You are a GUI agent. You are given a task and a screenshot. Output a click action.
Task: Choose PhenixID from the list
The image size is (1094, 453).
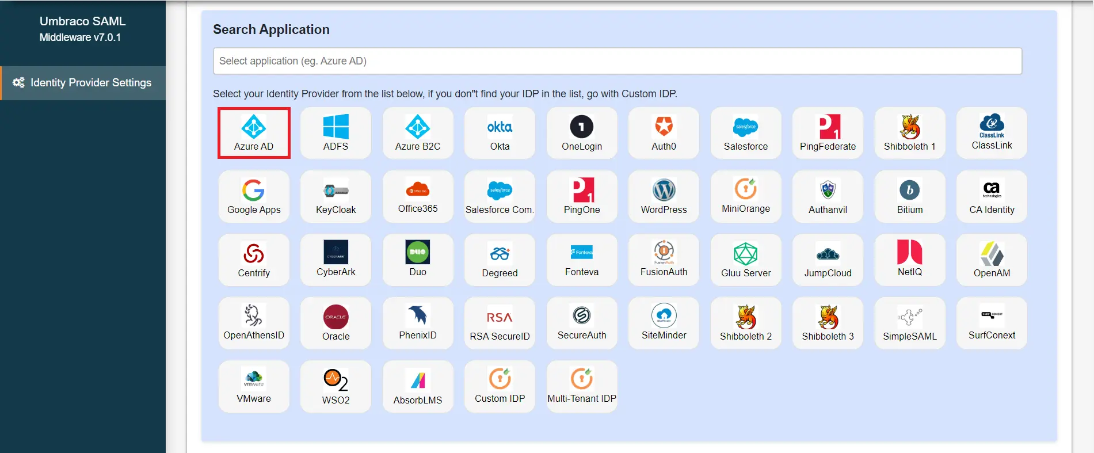(x=418, y=323)
